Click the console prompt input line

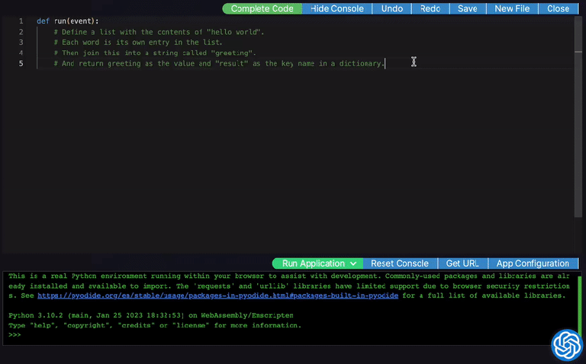(x=291, y=335)
